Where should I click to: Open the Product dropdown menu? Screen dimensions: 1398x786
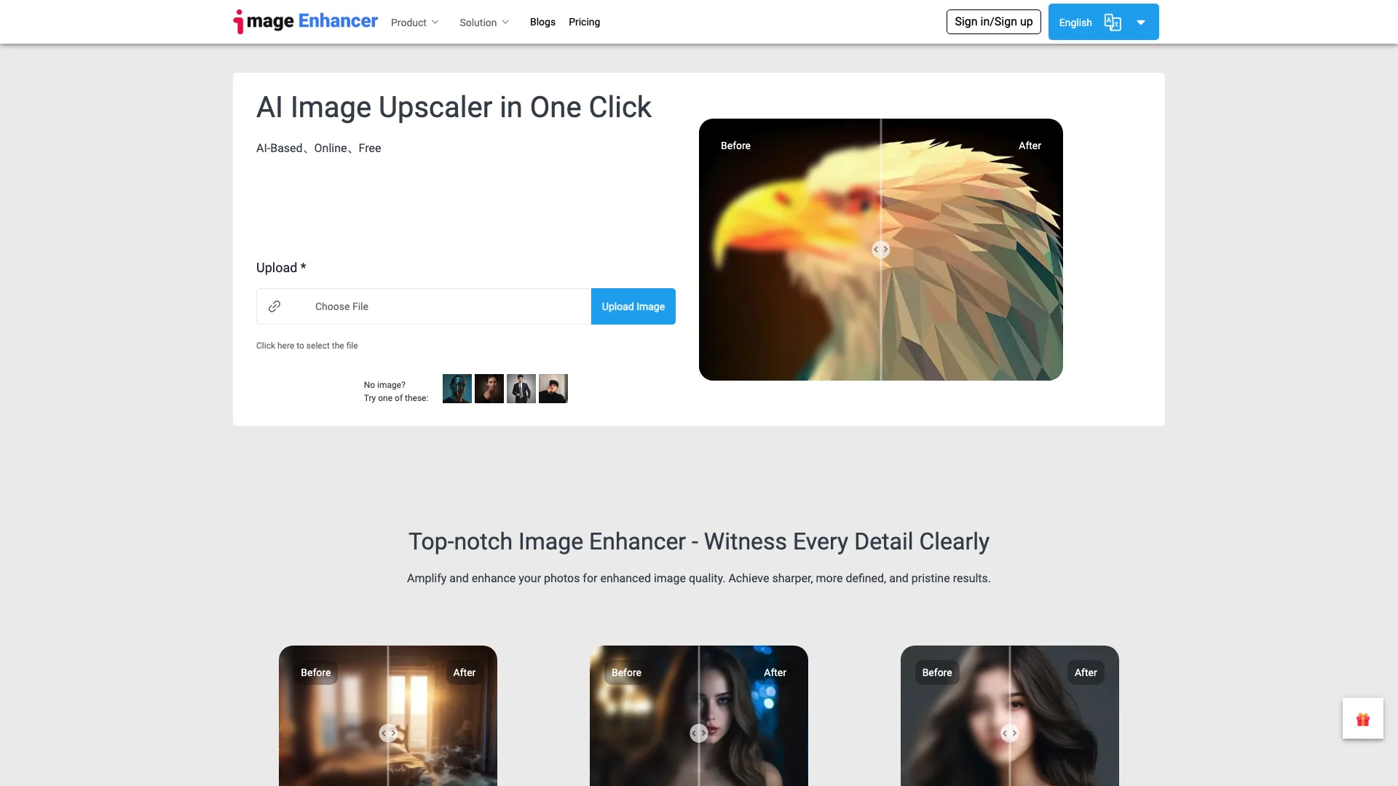pyautogui.click(x=415, y=22)
